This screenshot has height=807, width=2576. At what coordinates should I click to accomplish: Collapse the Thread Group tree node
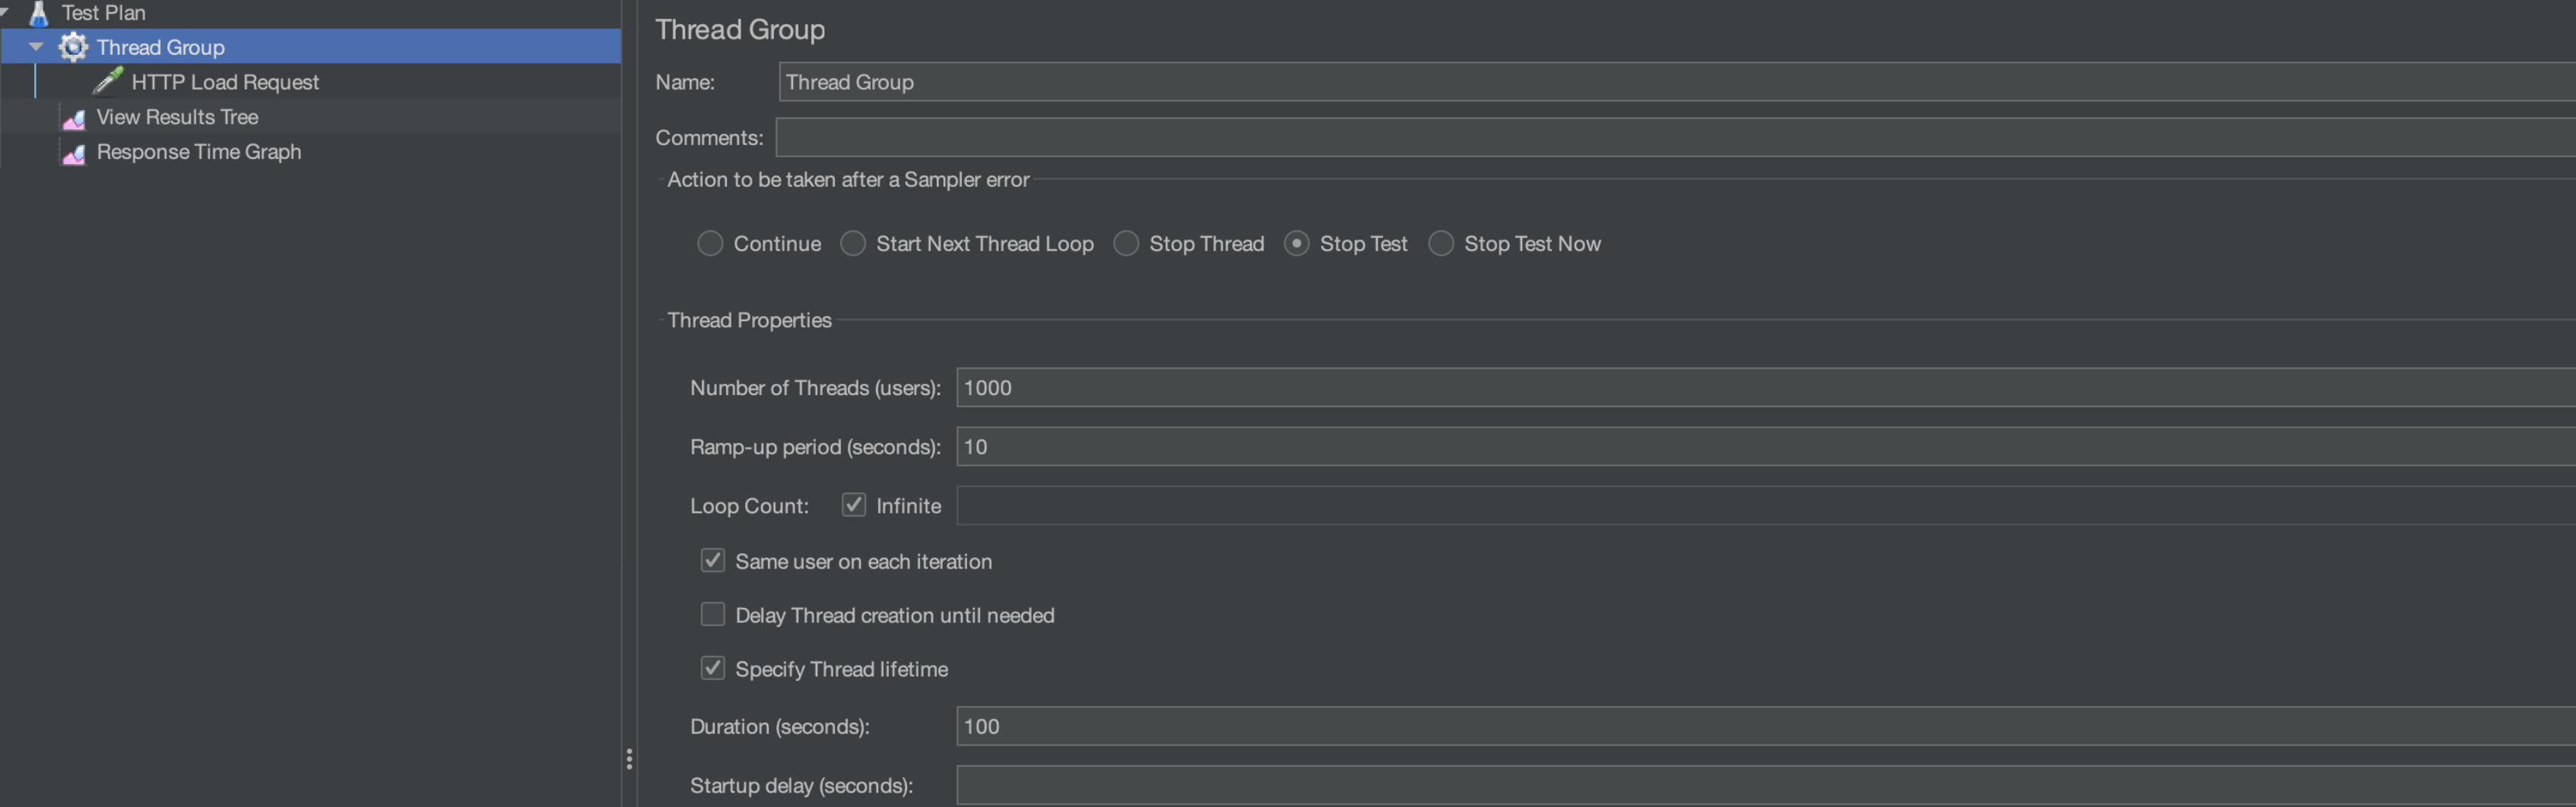(36, 47)
